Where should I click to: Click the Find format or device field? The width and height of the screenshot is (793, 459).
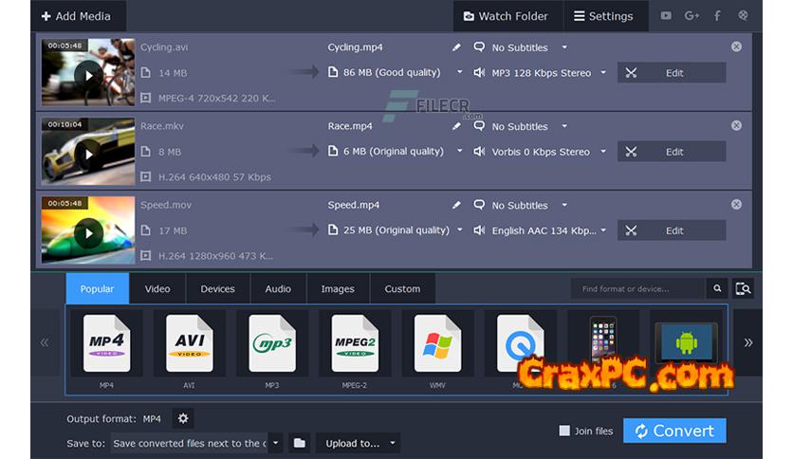pos(637,288)
